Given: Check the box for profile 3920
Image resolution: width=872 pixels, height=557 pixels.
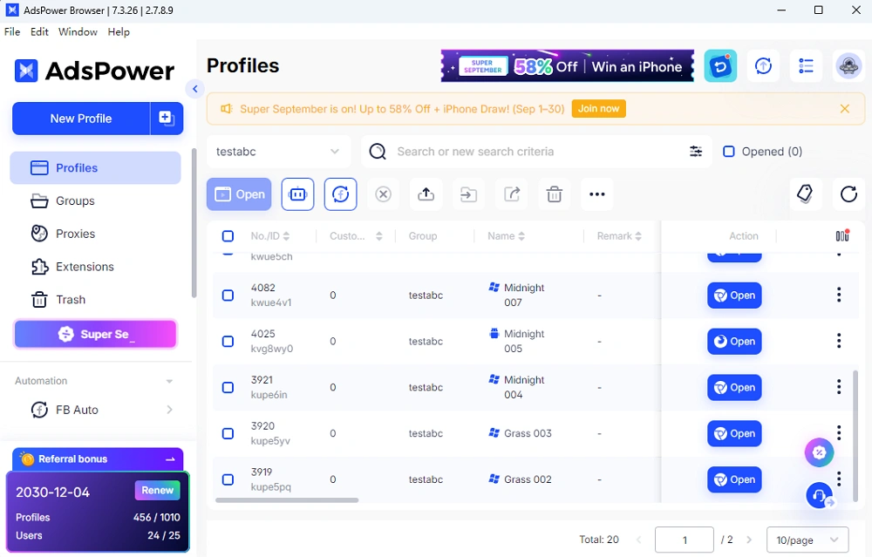Looking at the screenshot, I should 228,433.
